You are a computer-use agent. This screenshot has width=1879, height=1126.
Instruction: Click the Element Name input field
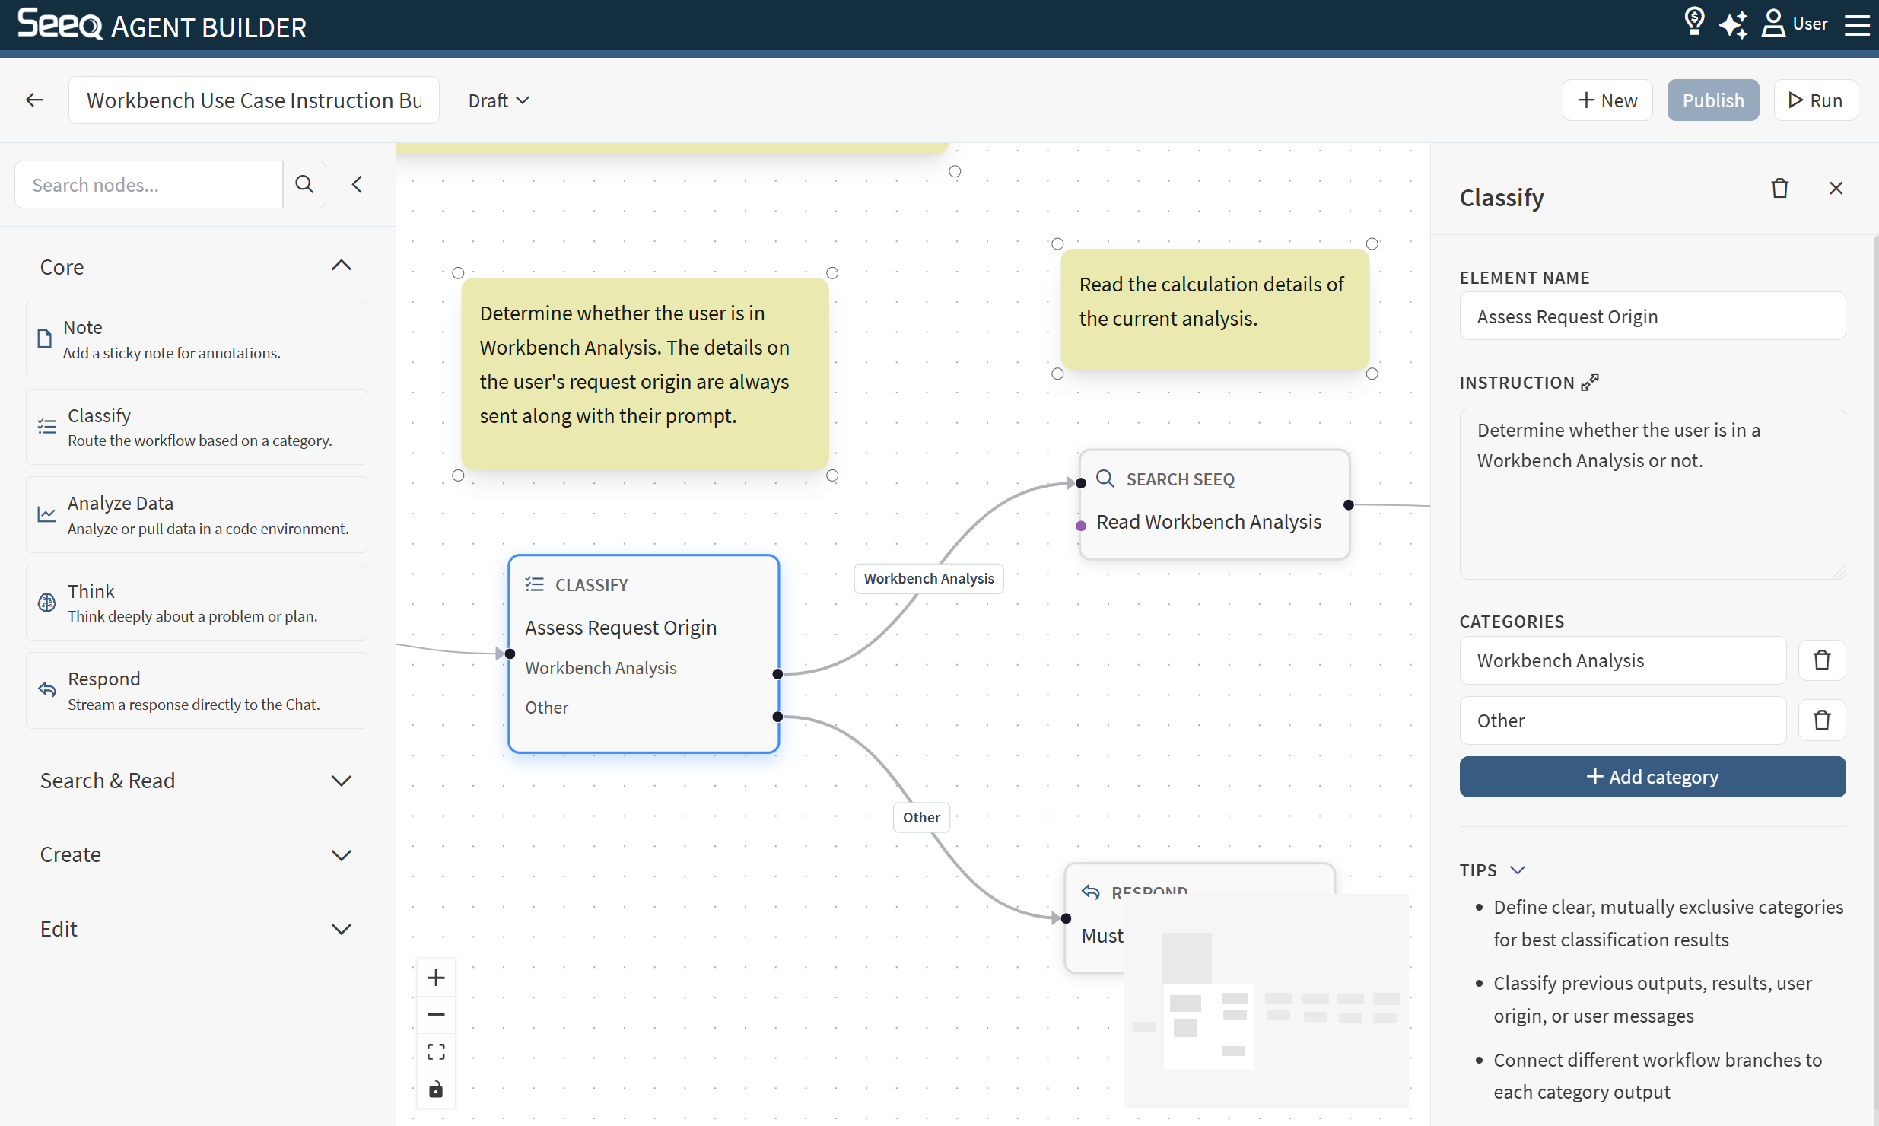point(1652,316)
